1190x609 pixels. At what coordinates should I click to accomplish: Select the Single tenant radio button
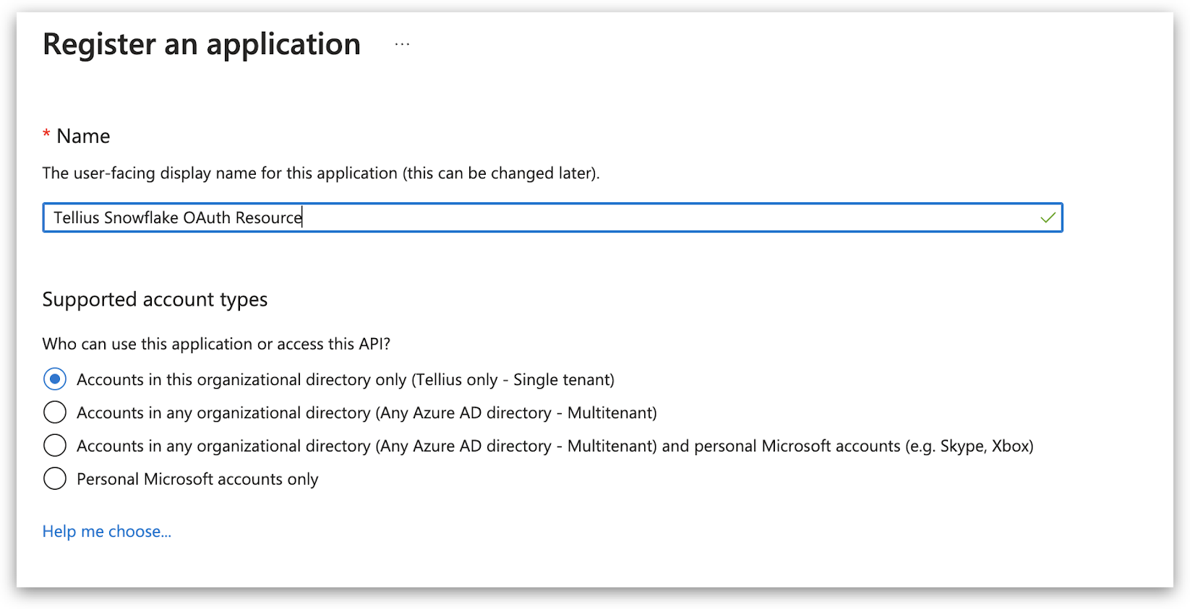(x=55, y=379)
